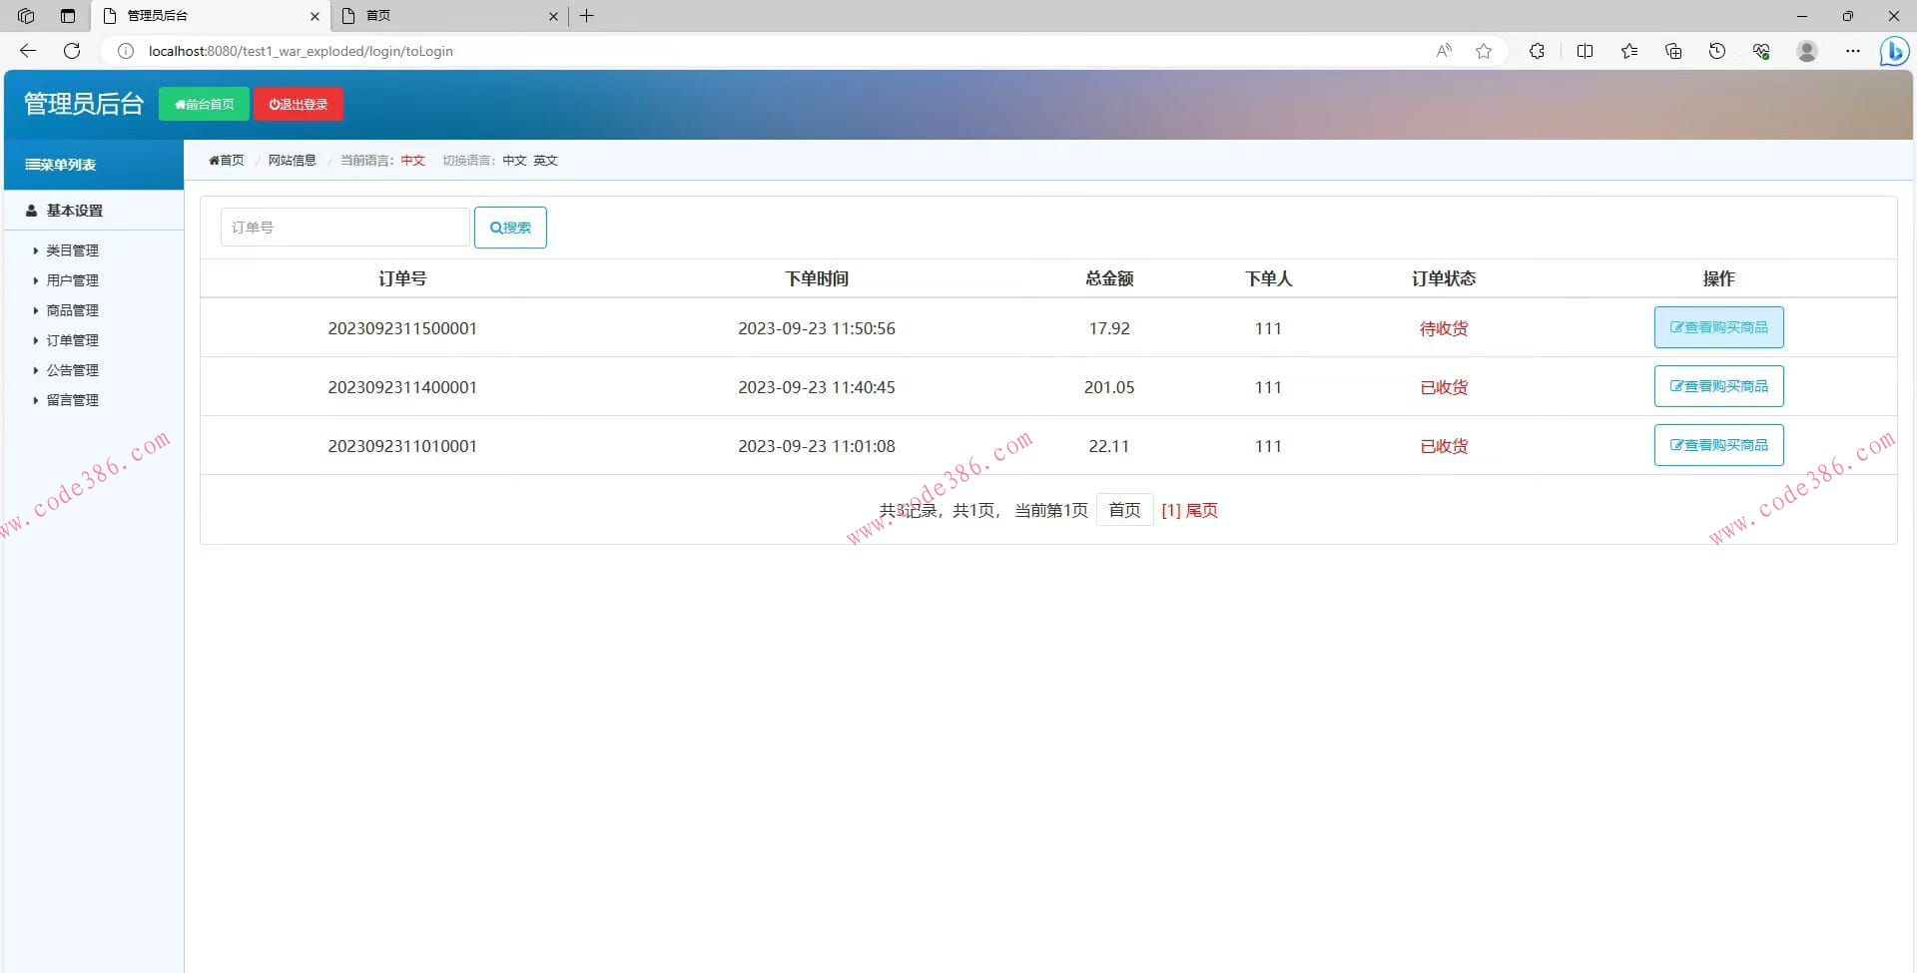Expand 留言管理 sidebar item
Image resolution: width=1917 pixels, height=973 pixels.
(72, 400)
